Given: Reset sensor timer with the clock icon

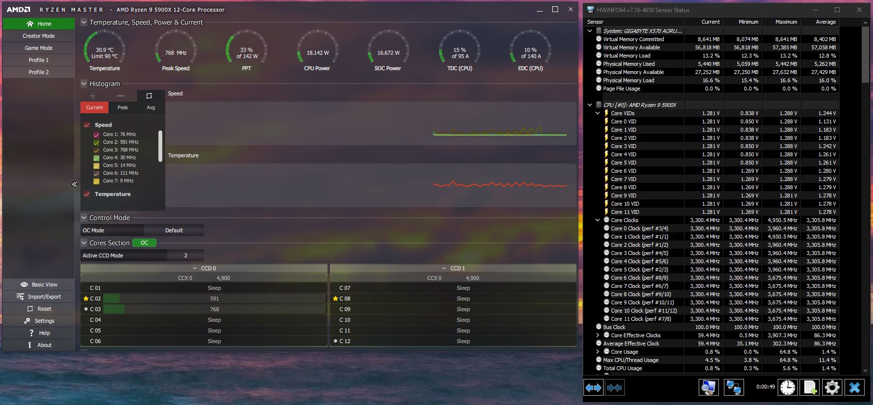Looking at the screenshot, I should (788, 388).
